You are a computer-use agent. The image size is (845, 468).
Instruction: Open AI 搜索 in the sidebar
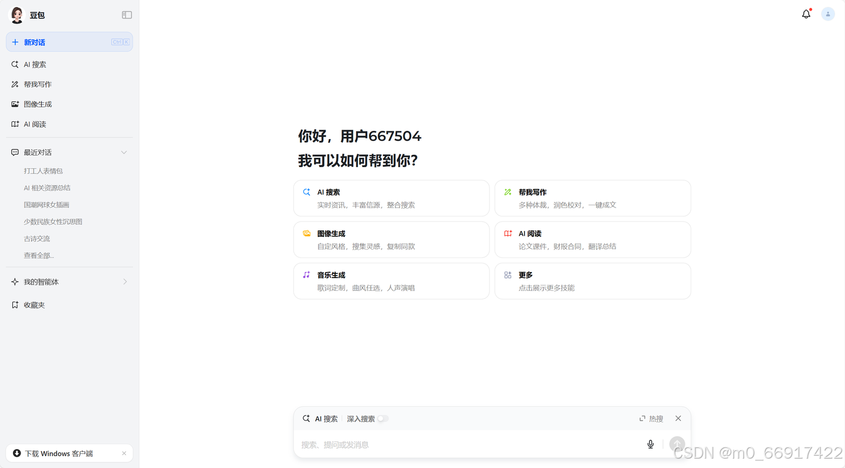(69, 65)
